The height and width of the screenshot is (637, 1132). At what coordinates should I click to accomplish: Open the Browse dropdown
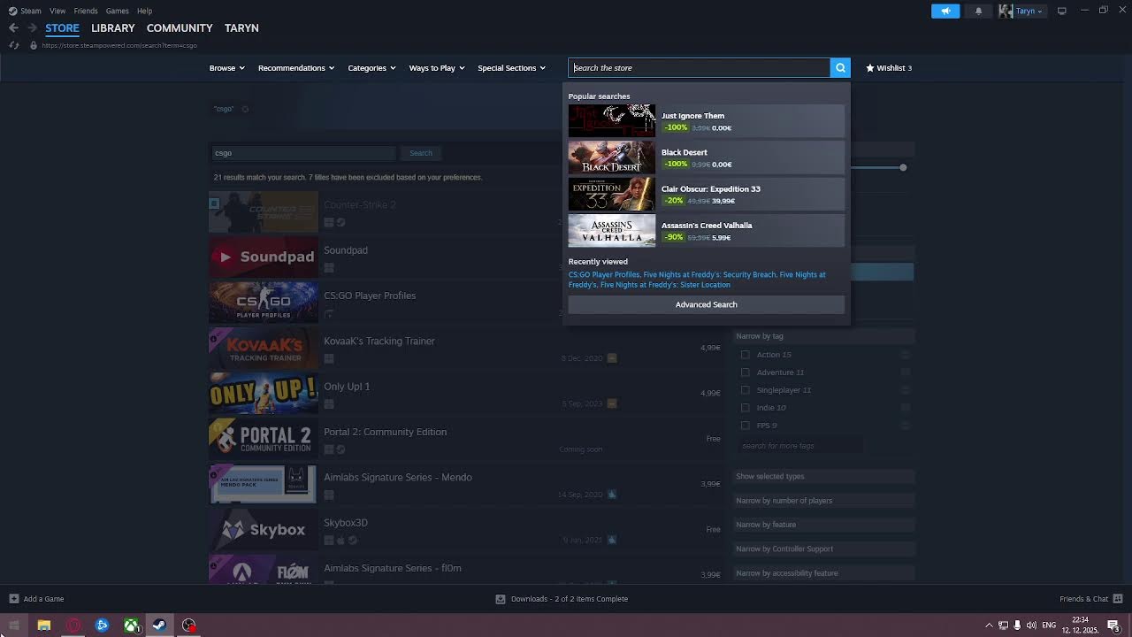click(x=226, y=68)
